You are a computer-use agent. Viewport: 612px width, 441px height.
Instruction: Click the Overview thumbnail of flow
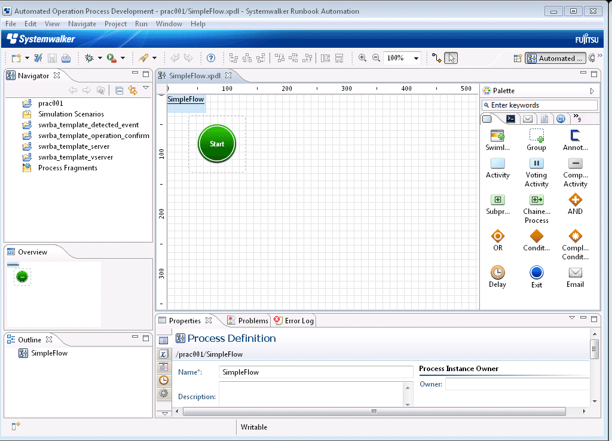click(22, 277)
